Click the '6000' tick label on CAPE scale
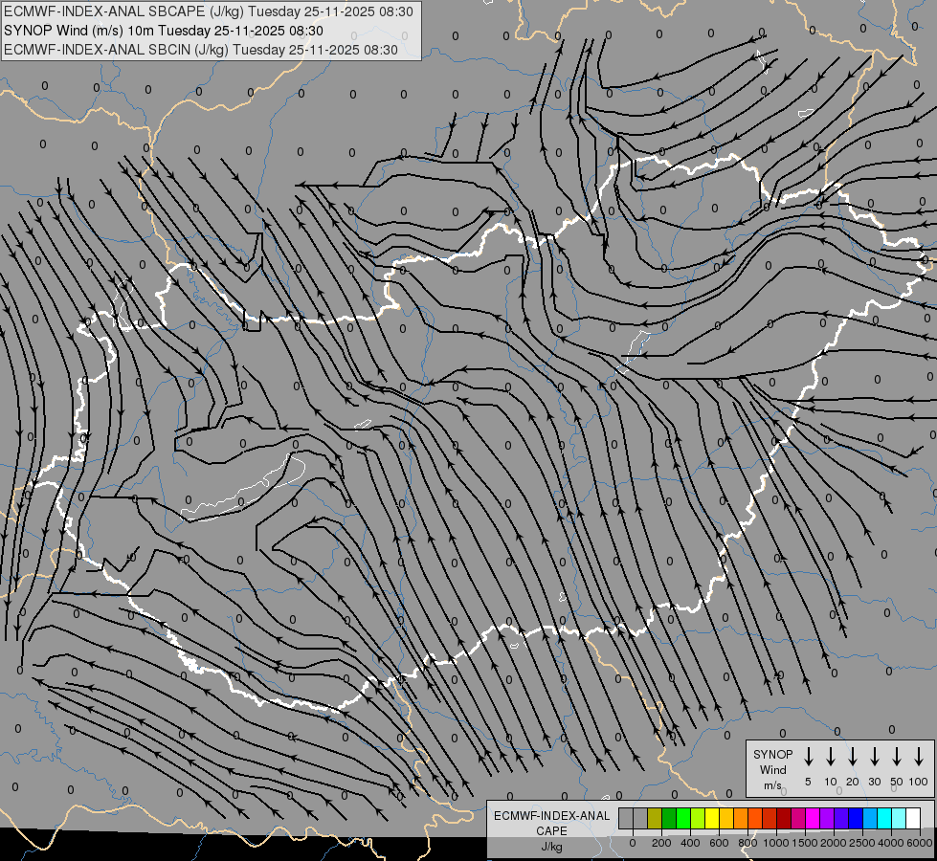The height and width of the screenshot is (861, 937). coord(920,843)
